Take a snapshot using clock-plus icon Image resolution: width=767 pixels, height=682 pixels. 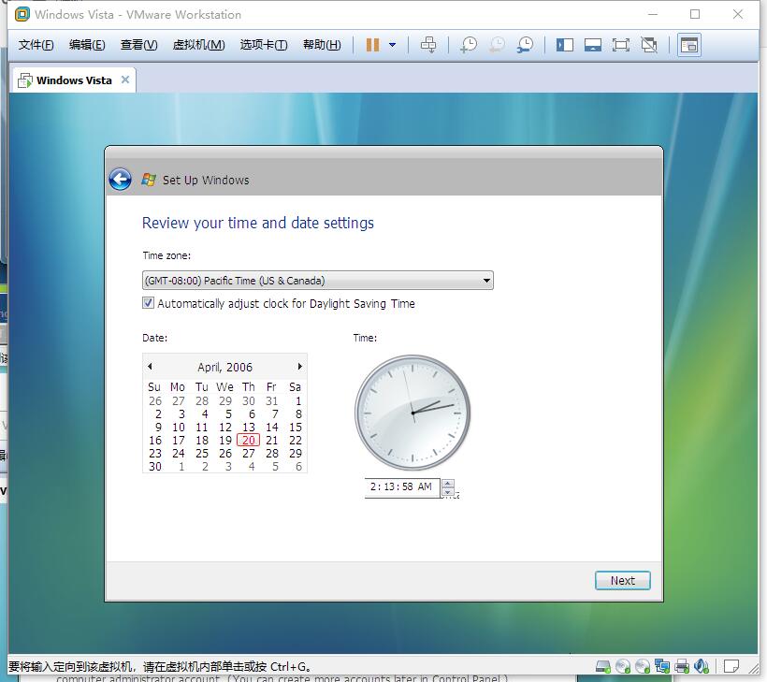pyautogui.click(x=469, y=45)
